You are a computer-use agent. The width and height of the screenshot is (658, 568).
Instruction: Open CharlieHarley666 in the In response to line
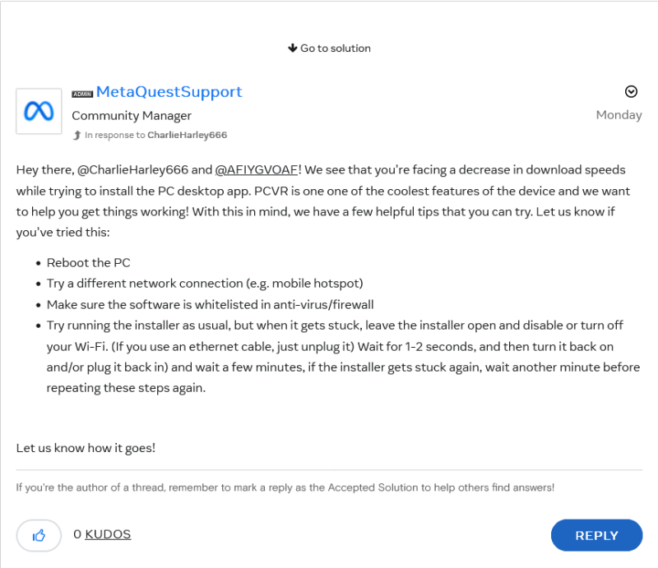point(188,136)
